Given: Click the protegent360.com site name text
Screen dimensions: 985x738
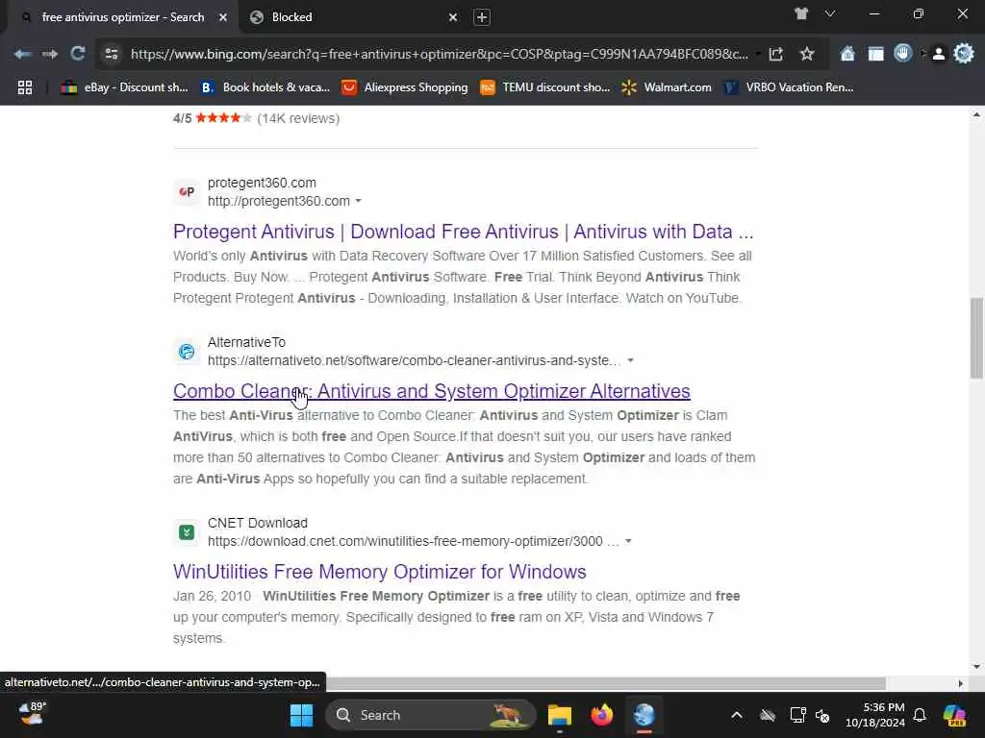Looking at the screenshot, I should (x=262, y=183).
